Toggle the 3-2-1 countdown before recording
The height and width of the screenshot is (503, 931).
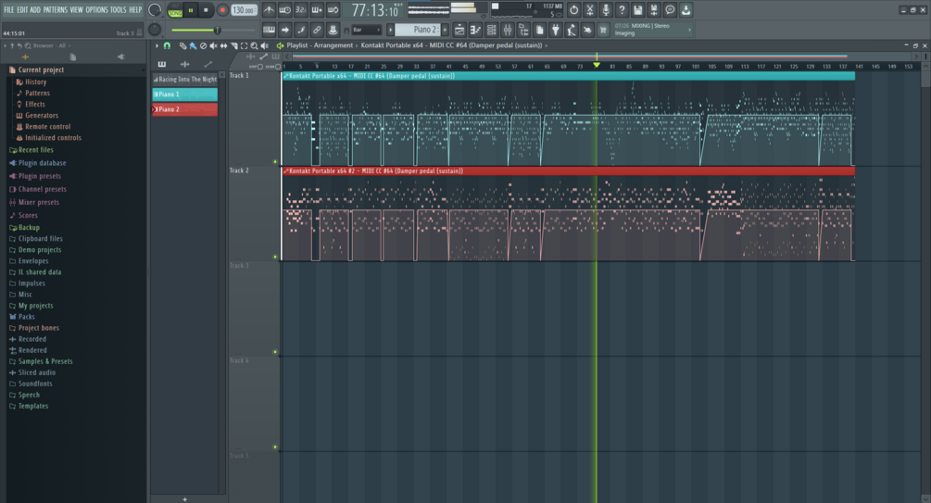(x=301, y=10)
